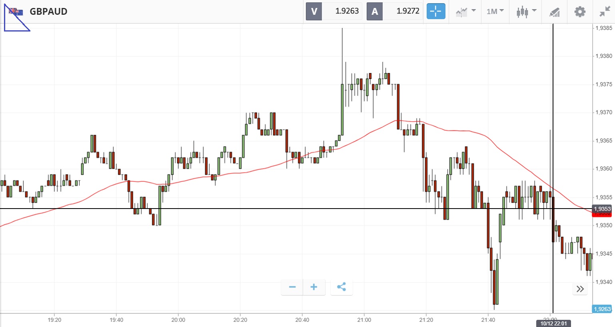Click the blue 1,9263 price tag
The width and height of the screenshot is (615, 327).
point(602,309)
